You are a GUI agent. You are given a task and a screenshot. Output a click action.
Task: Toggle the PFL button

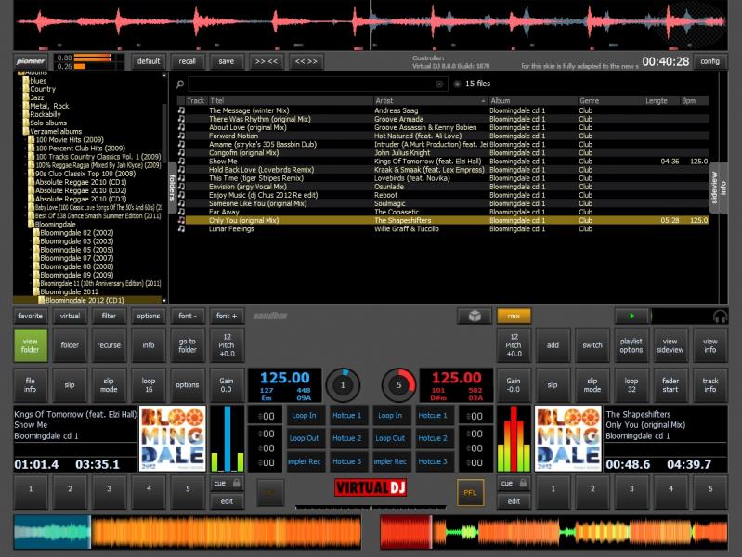pos(470,493)
